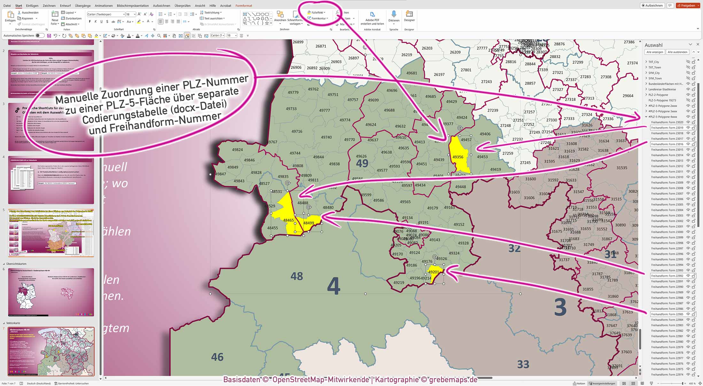Viewport: 703px width, 386px height.
Task: Open the Ansicht menu
Action: (x=200, y=5)
